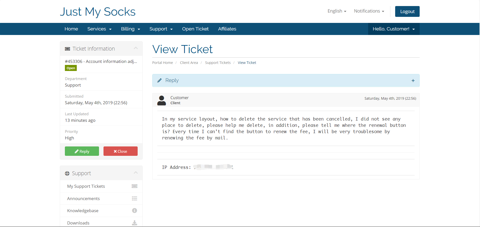
Task: Follow the Portal Home breadcrumb link
Action: pyautogui.click(x=163, y=63)
